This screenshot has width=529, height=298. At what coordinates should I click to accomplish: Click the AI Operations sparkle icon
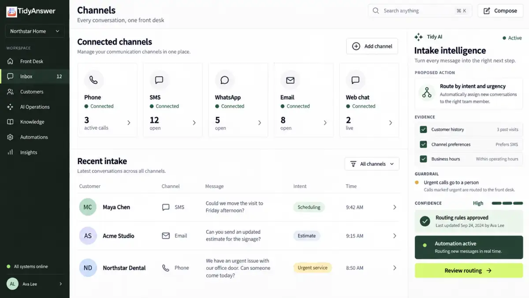coord(11,107)
